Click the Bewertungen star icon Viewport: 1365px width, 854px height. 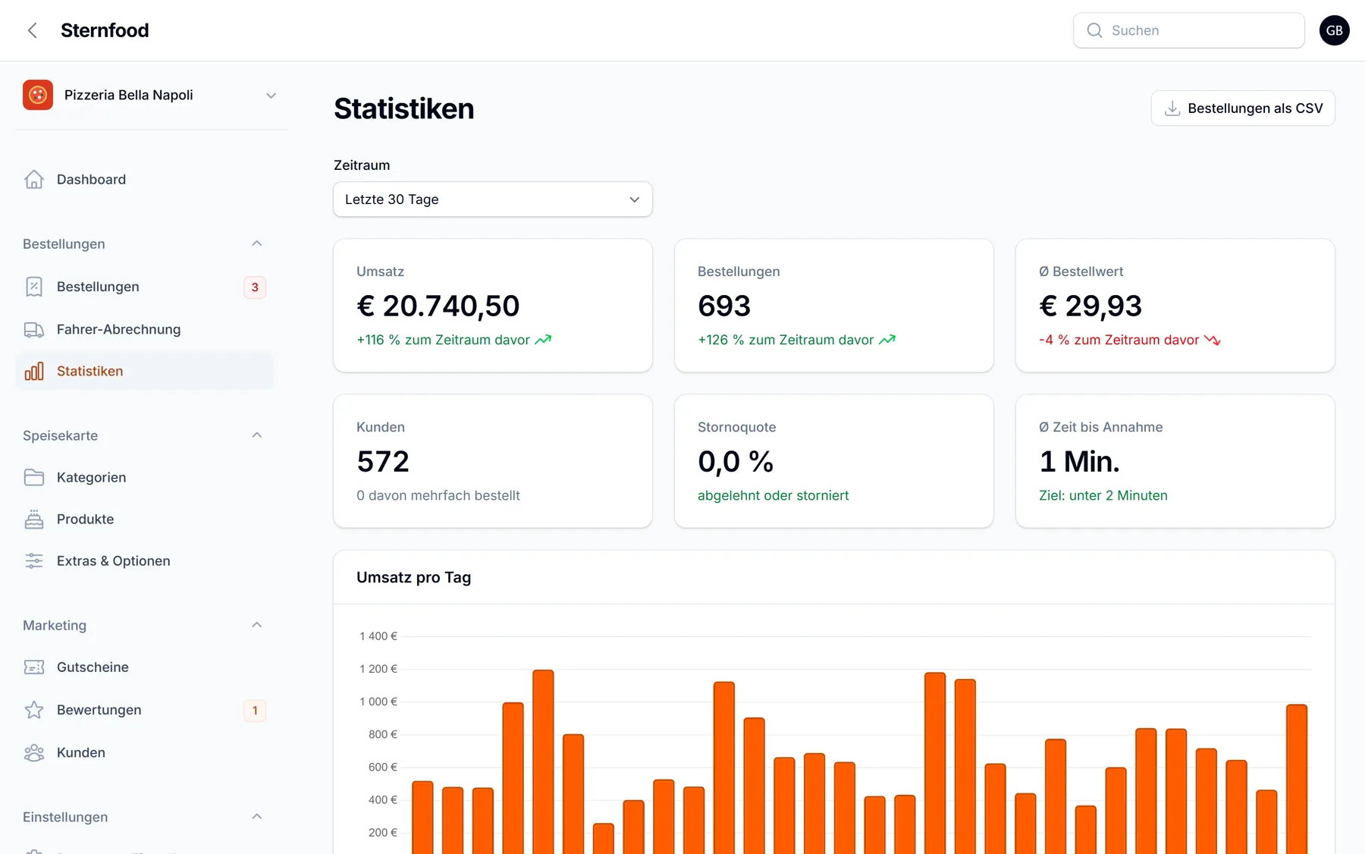coord(34,710)
